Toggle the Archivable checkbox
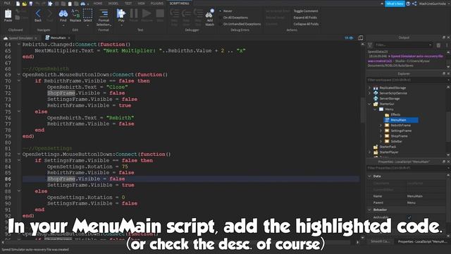 coord(409,217)
